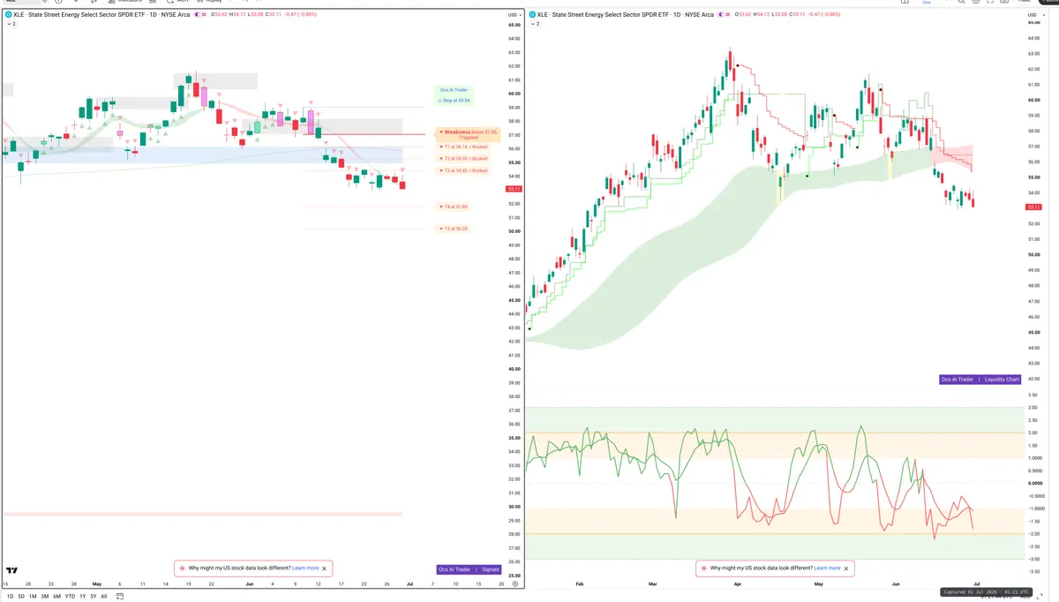Open USD currency dropdown on left chart
The image size is (1059, 602).
tap(514, 15)
